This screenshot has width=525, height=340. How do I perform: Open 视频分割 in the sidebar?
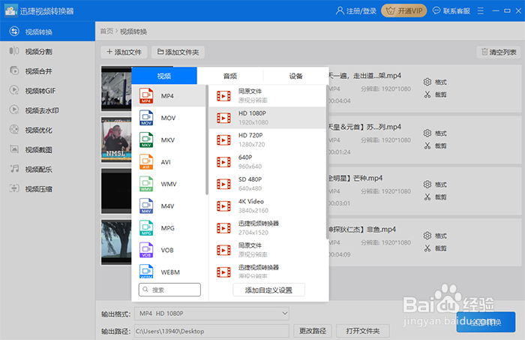tap(47, 51)
